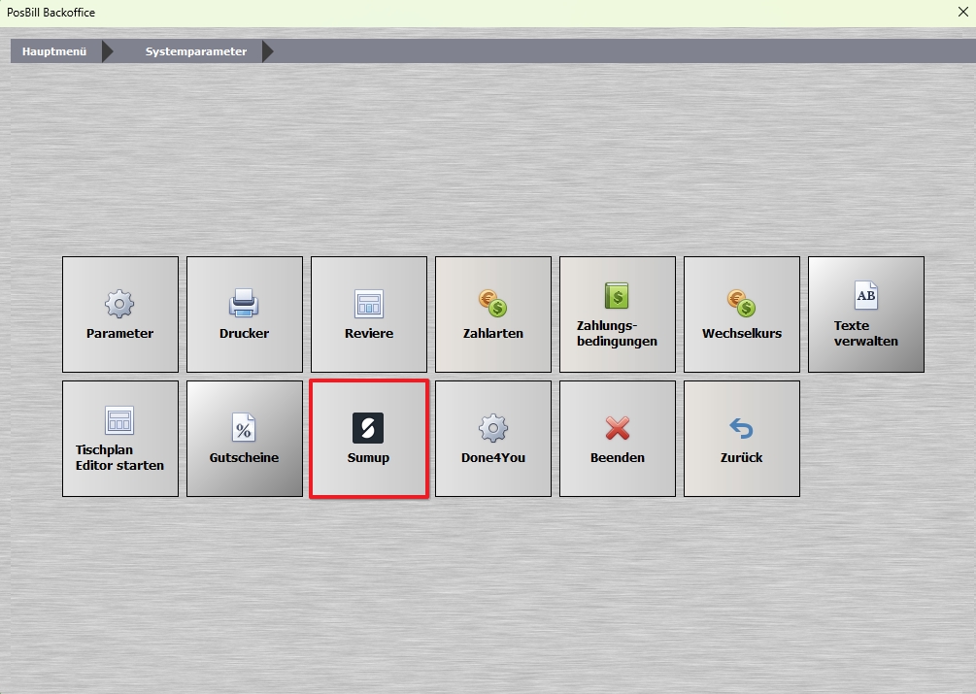The width and height of the screenshot is (976, 694).
Task: Click the arrow after the Systemparameter breadcrumb
Action: click(268, 51)
